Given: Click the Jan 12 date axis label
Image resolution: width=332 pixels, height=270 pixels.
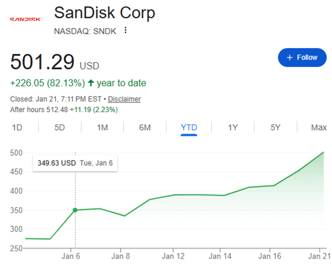Looking at the screenshot, I should tap(173, 256).
